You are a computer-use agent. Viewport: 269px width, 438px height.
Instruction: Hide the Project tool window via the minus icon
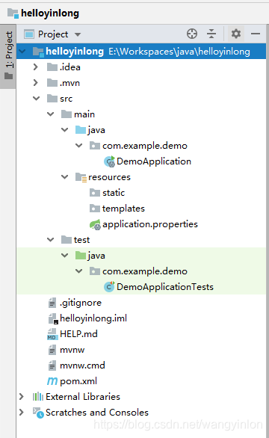pyautogui.click(x=256, y=34)
